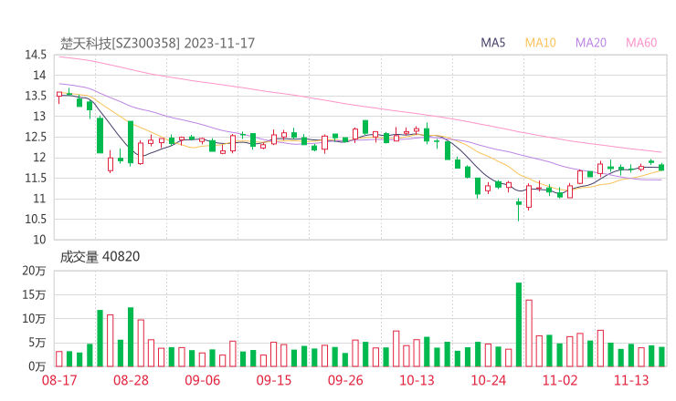Click the tallest red hollow volume bar

(529, 333)
